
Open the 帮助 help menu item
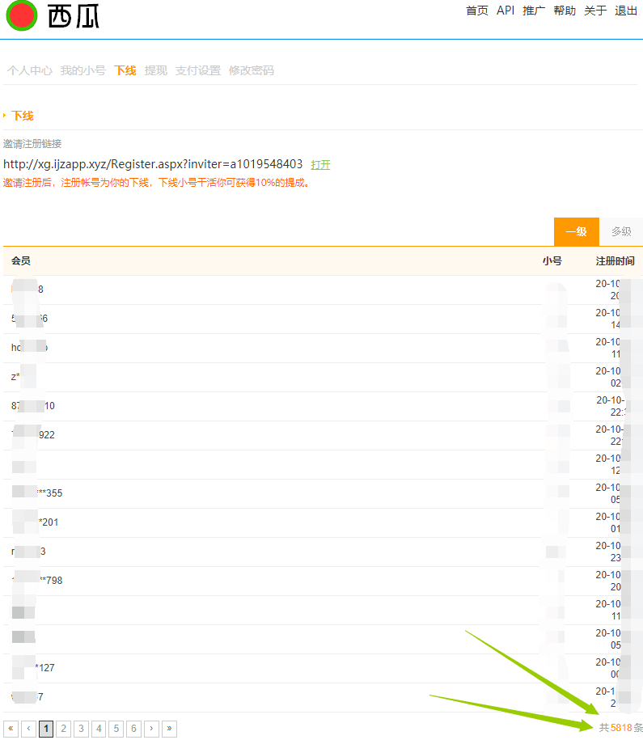565,11
